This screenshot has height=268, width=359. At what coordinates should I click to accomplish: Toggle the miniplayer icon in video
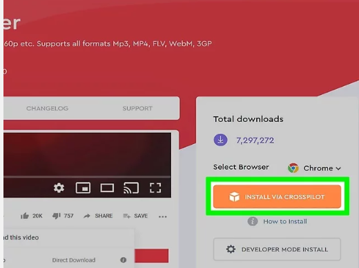pyautogui.click(x=83, y=188)
